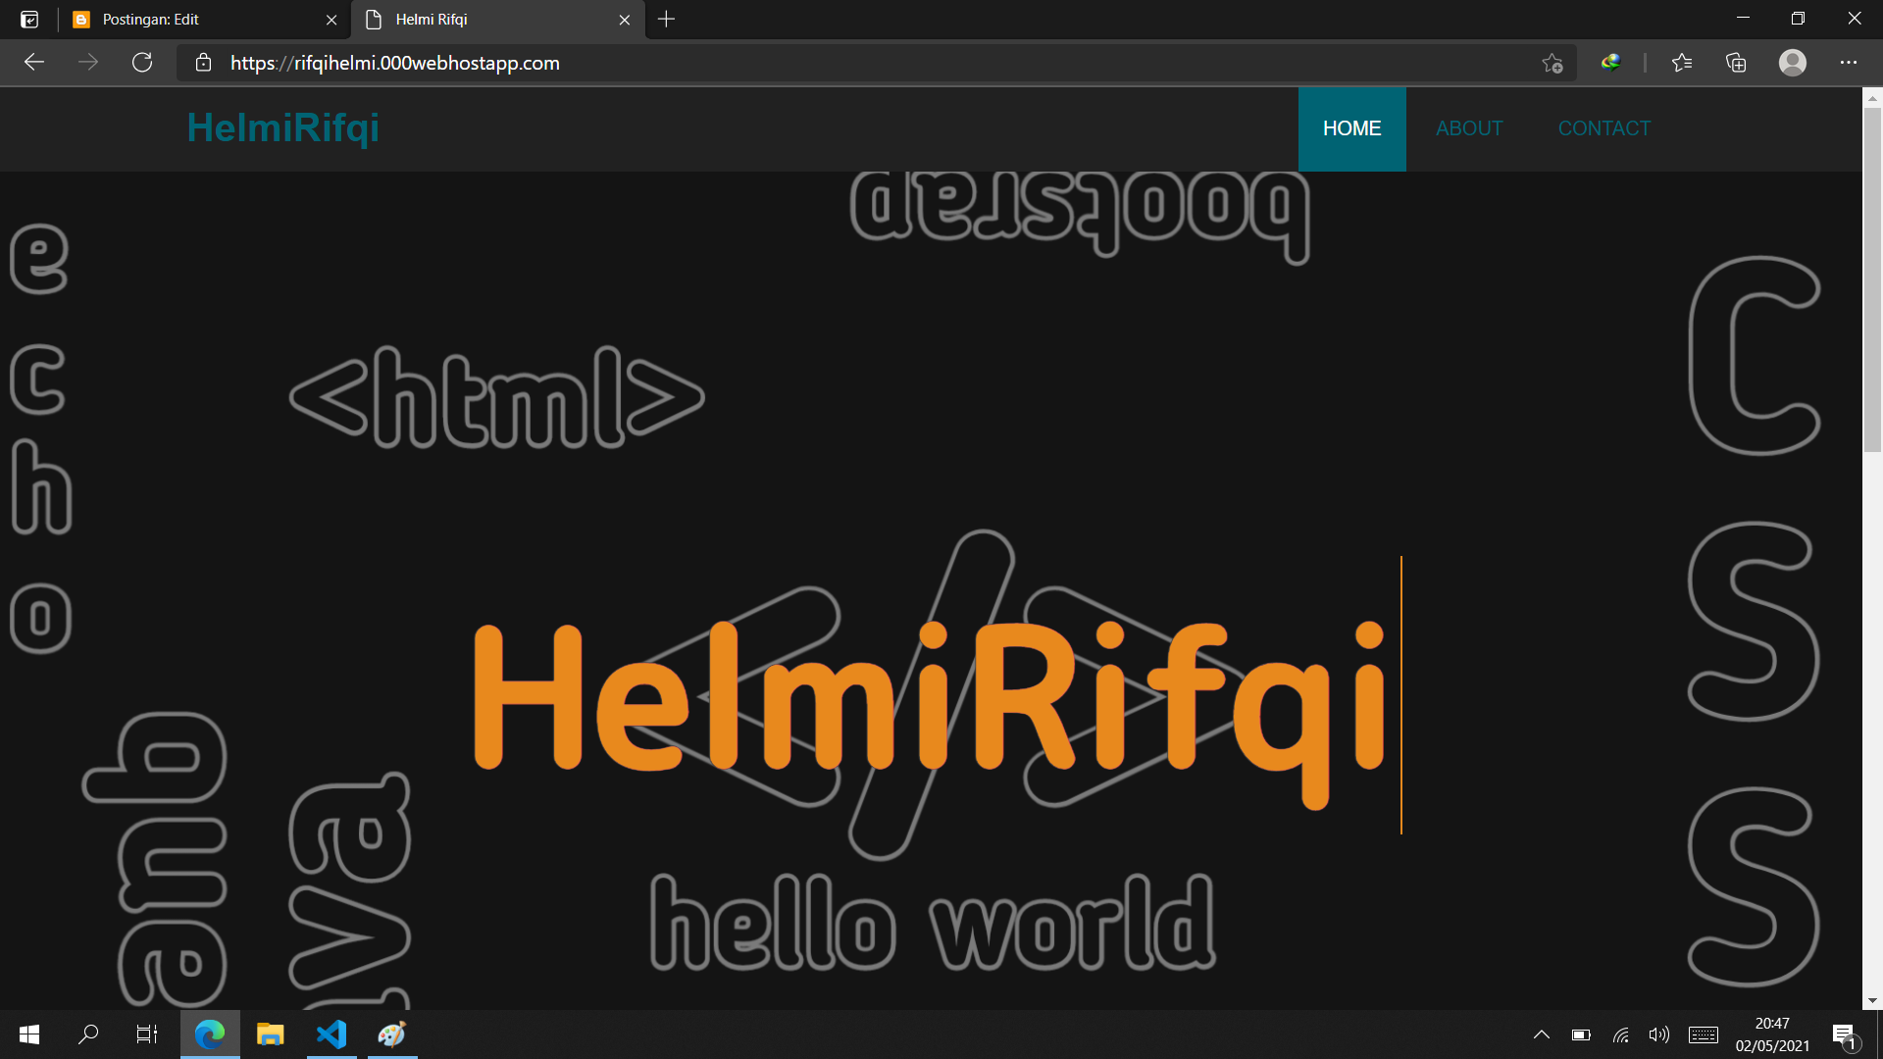Open the CONTACT page link
This screenshot has width=1883, height=1059.
coord(1603,128)
